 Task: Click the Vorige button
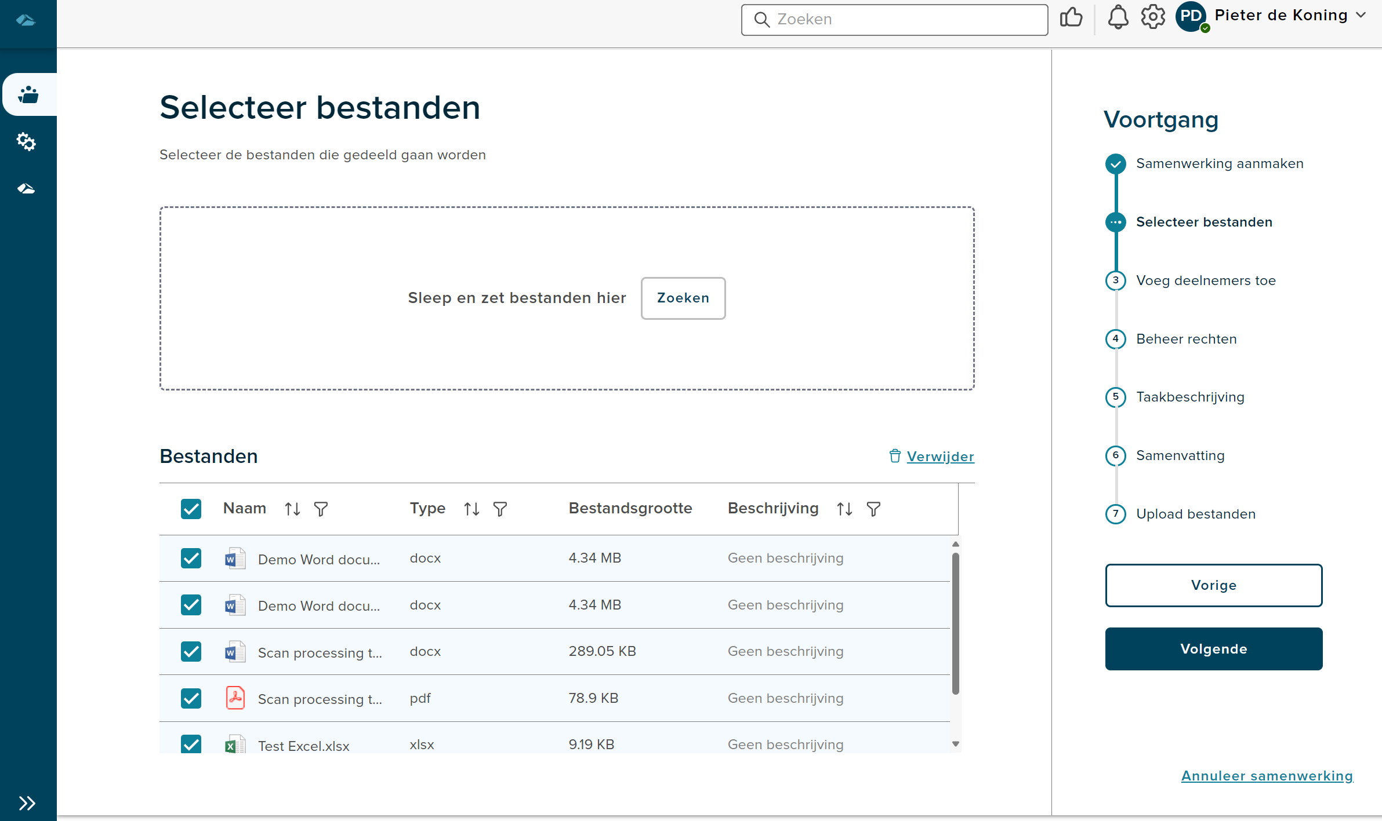pyautogui.click(x=1213, y=585)
